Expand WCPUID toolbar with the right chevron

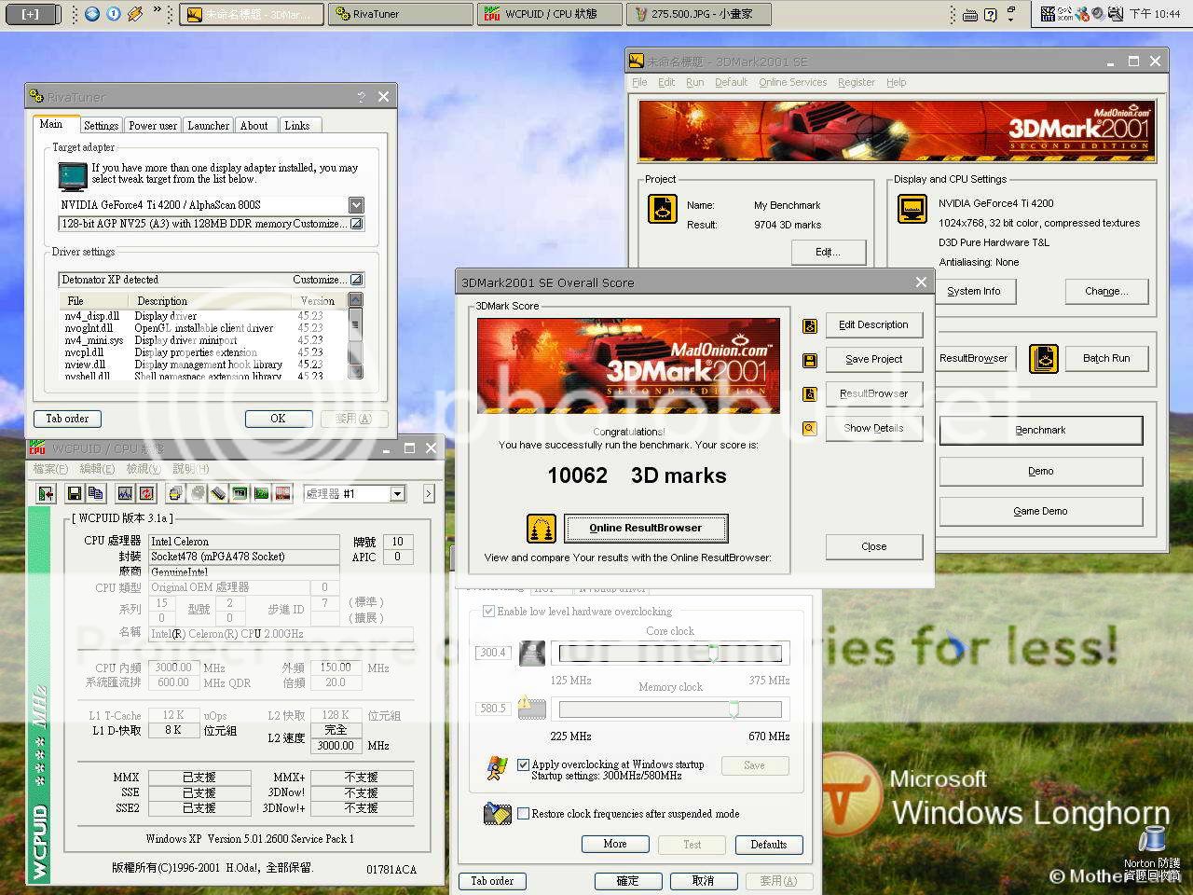[x=429, y=494]
